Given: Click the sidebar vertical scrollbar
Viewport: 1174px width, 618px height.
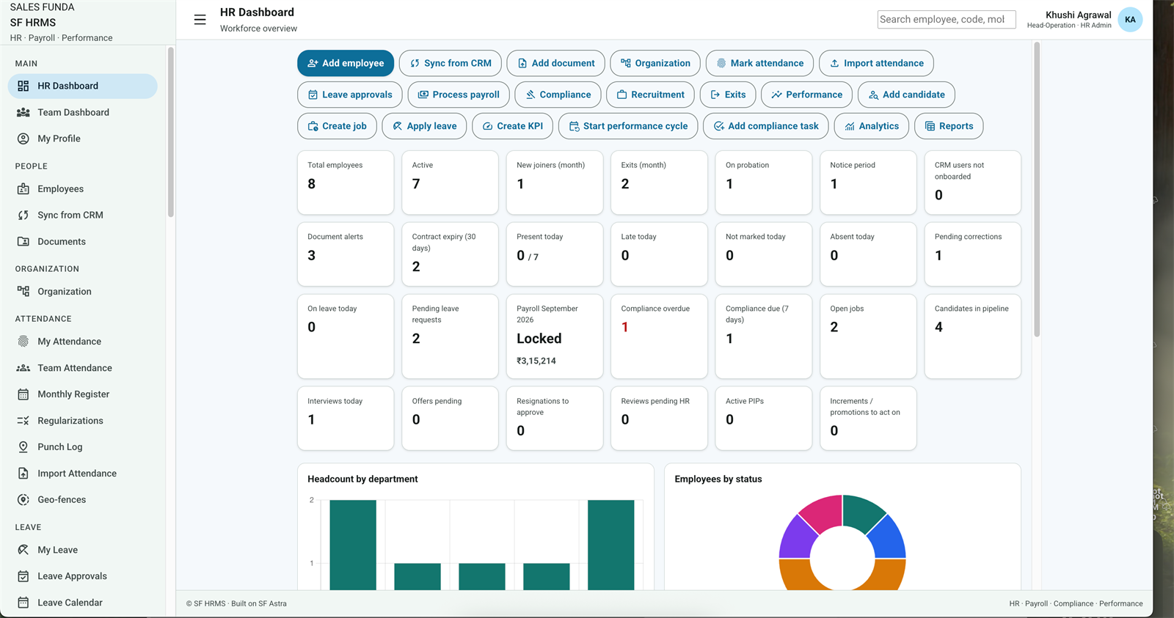Looking at the screenshot, I should (x=170, y=132).
